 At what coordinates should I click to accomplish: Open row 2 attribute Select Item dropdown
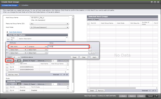tap(18, 50)
